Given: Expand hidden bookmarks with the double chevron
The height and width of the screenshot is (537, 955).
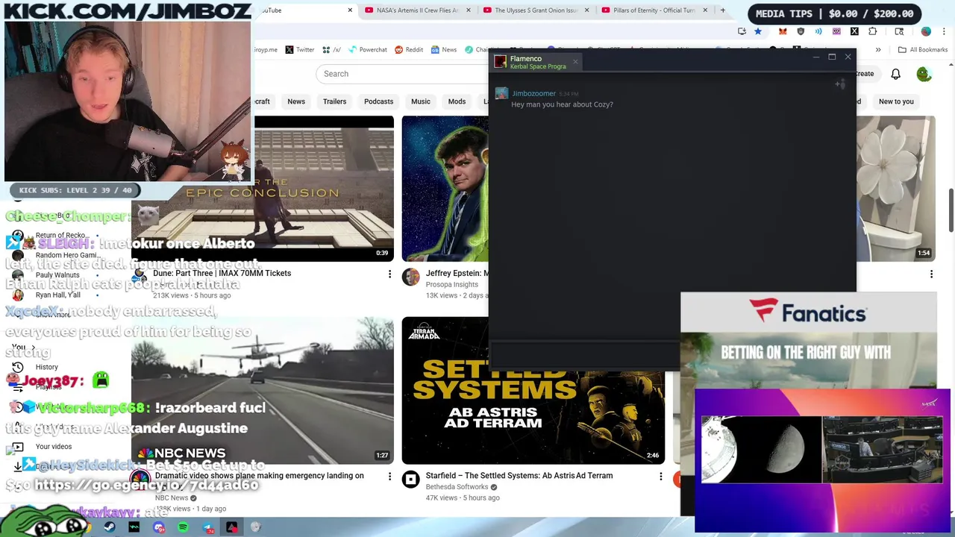Looking at the screenshot, I should 878,50.
